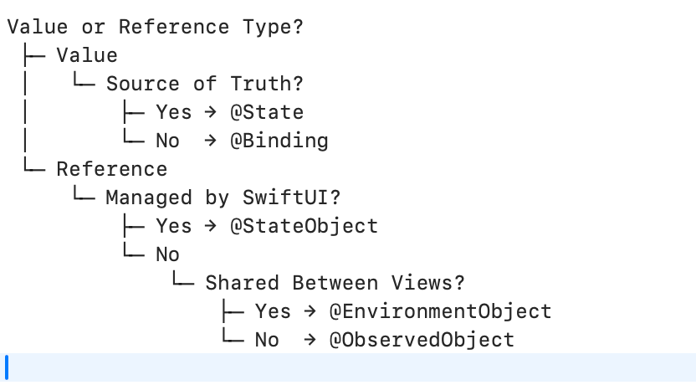Click the '@Binding' text
The height and width of the screenshot is (385, 696).
(x=279, y=141)
